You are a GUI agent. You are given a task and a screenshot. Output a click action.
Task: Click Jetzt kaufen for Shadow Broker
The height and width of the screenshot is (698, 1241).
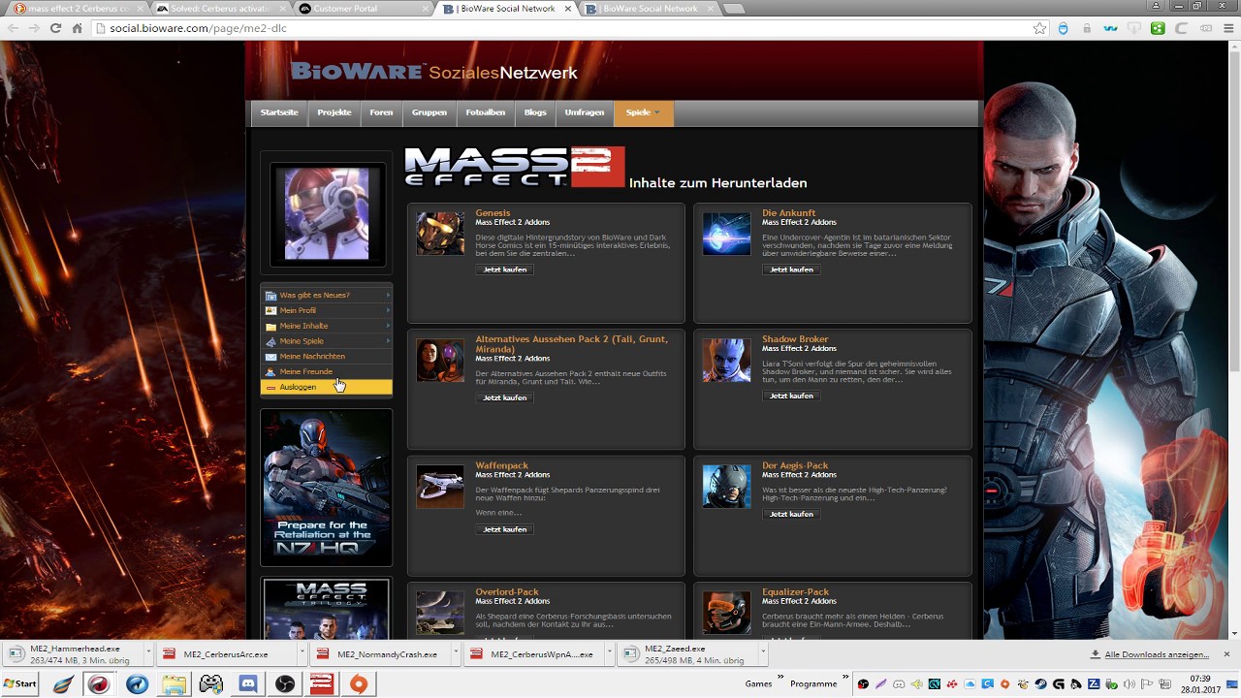coord(791,396)
